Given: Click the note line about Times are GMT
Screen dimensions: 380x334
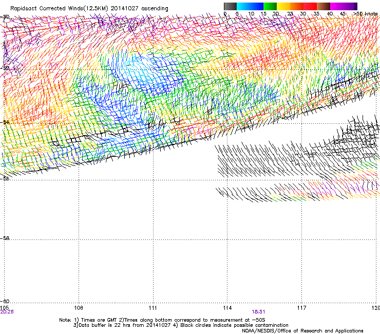Looking at the screenshot, I should (x=162, y=320).
